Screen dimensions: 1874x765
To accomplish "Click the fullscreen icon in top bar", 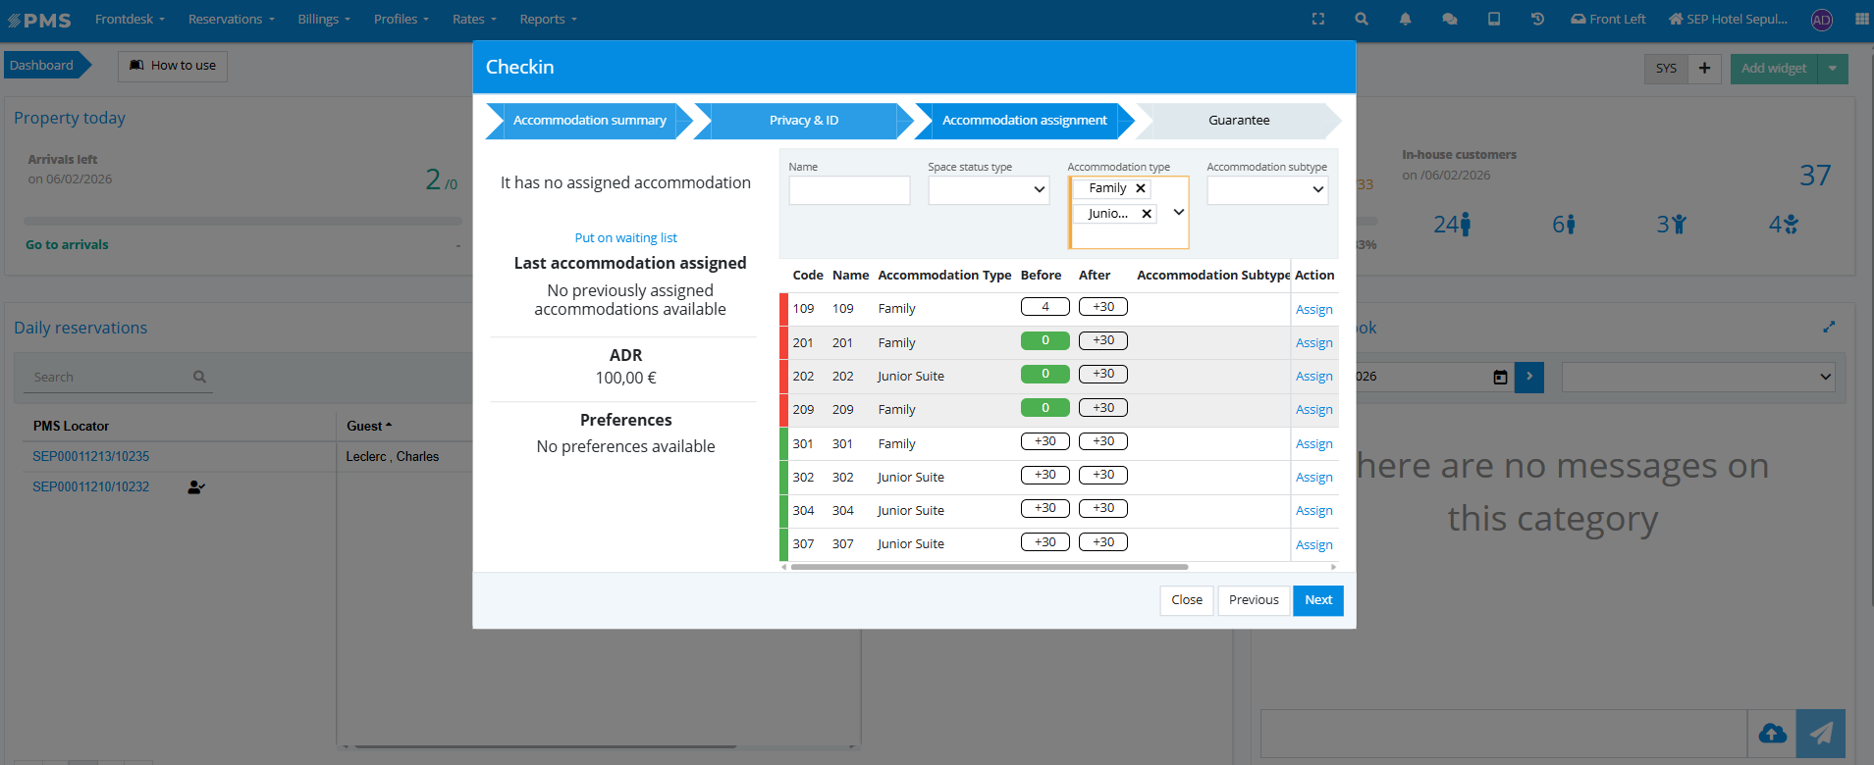I will [1318, 19].
